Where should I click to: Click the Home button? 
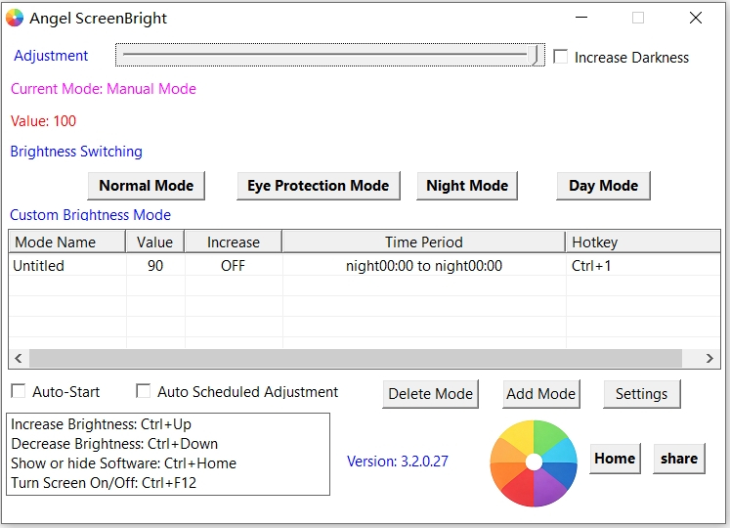point(615,459)
